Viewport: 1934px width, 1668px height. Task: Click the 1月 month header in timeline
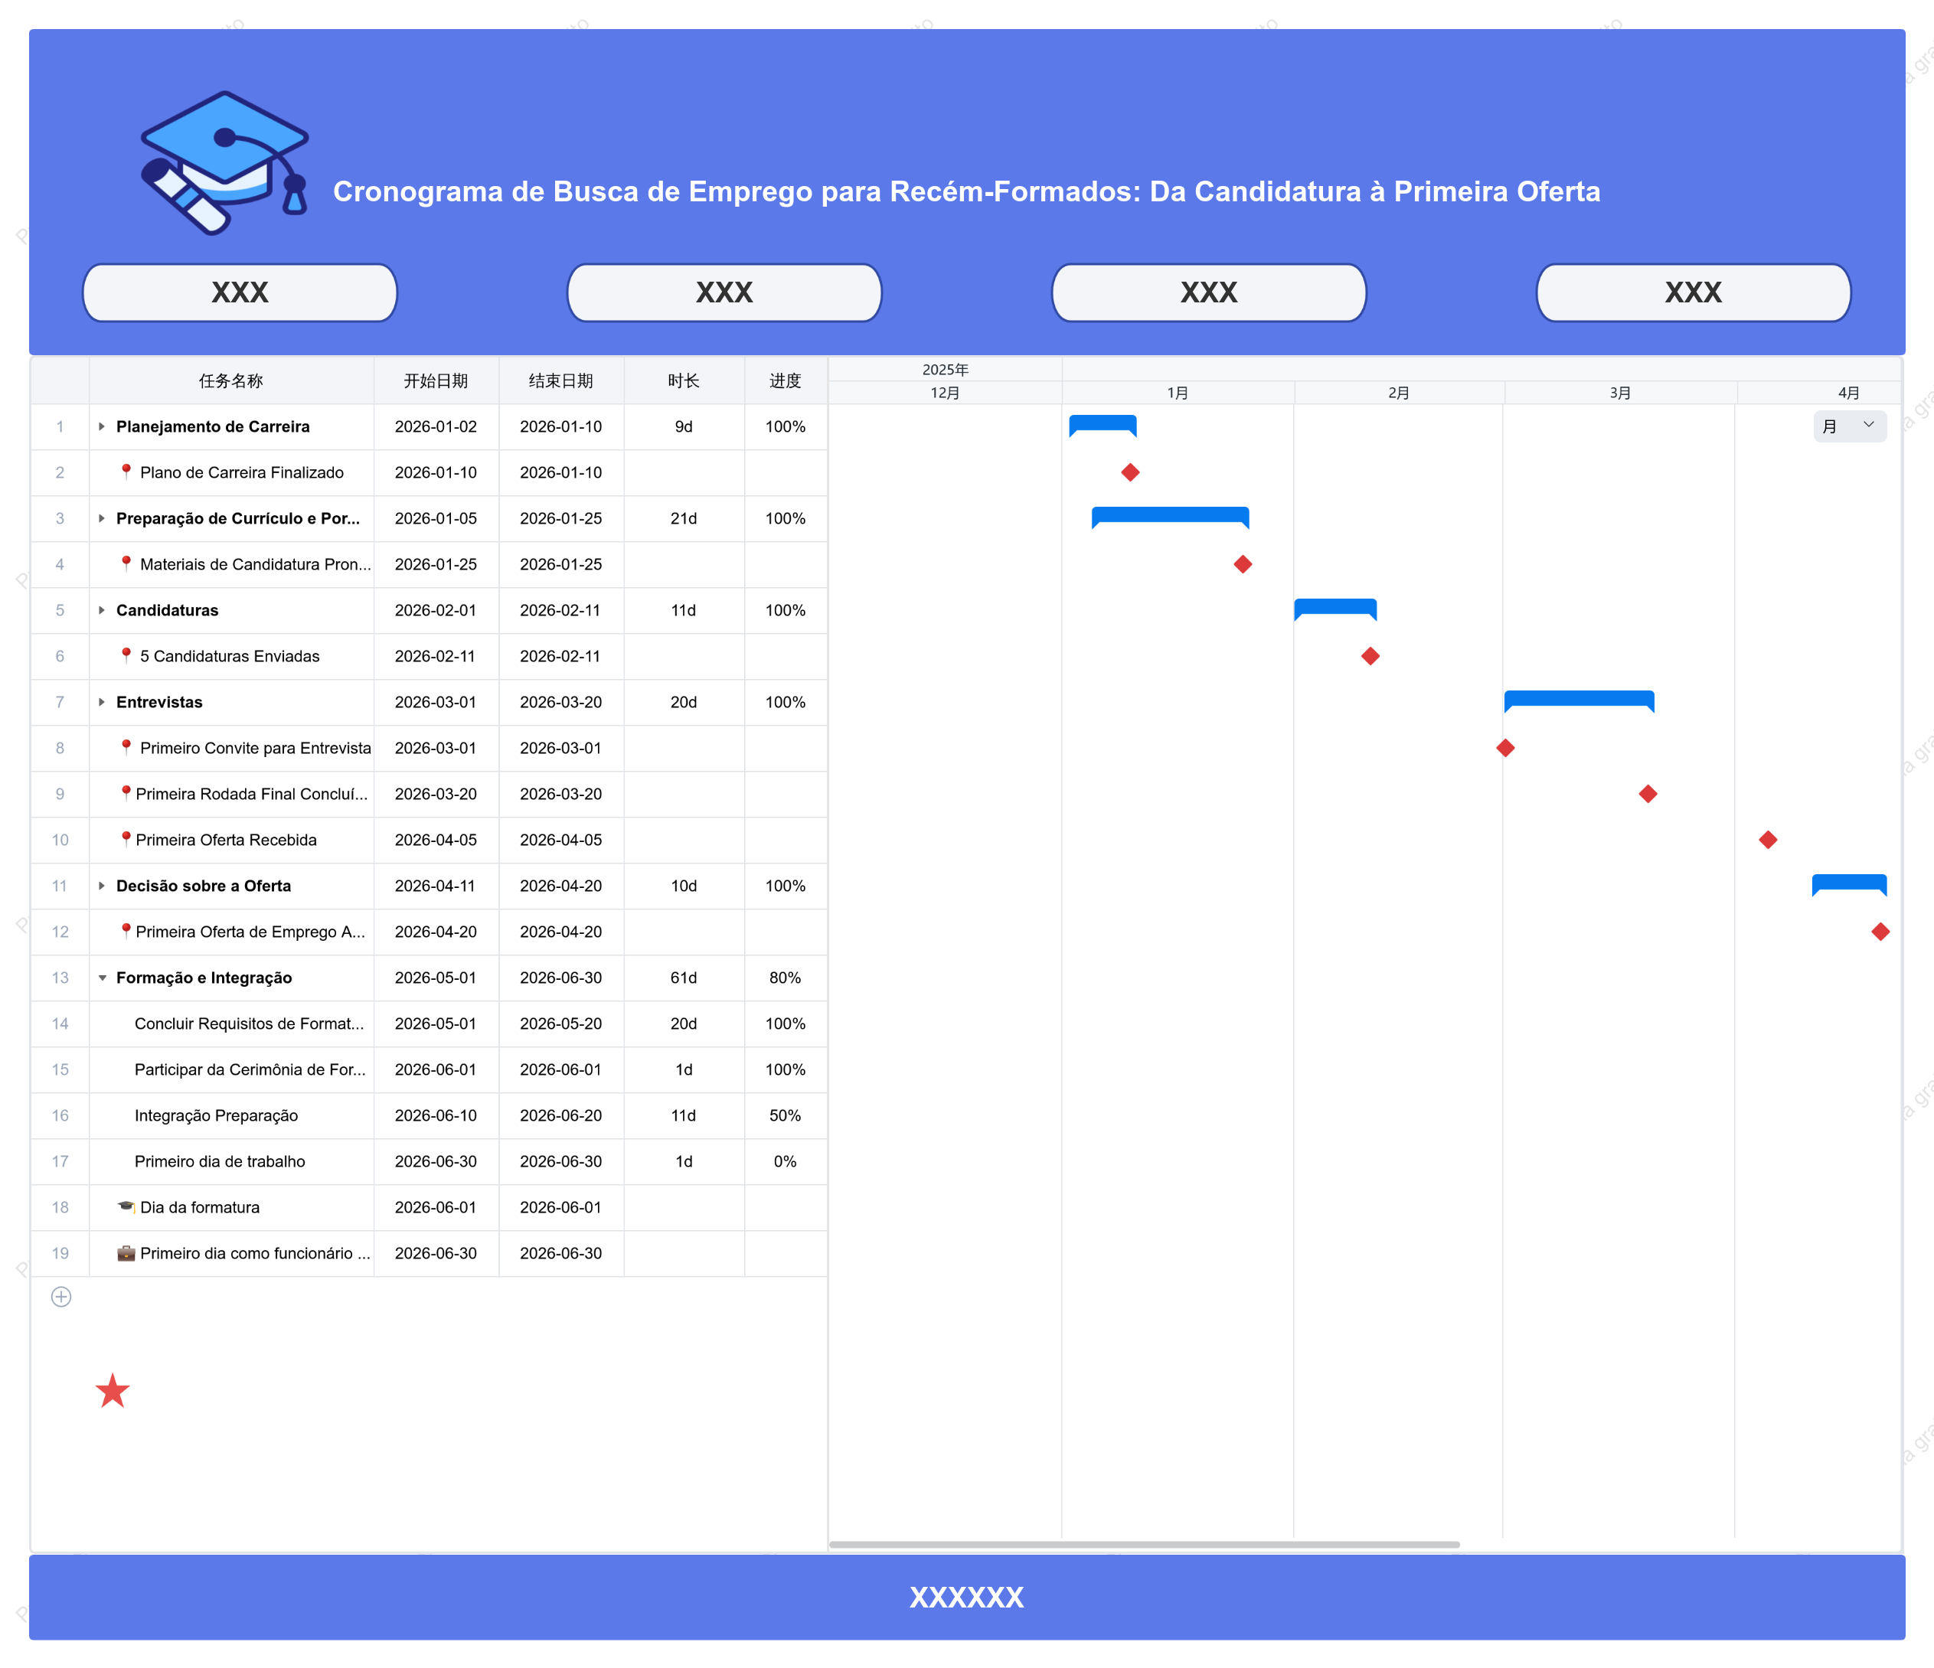1178,393
